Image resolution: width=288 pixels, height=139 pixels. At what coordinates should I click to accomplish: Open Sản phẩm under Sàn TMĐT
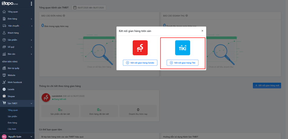(12, 116)
